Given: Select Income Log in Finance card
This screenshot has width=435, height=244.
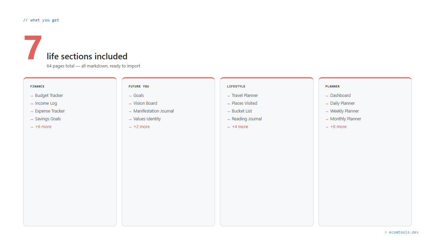Looking at the screenshot, I should point(46,103).
